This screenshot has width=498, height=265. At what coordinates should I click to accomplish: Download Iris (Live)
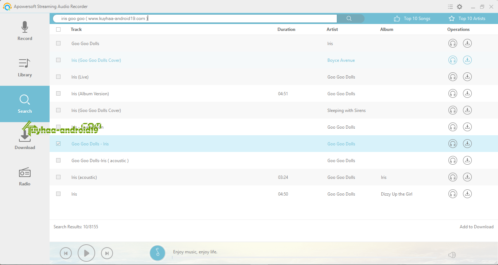click(467, 77)
